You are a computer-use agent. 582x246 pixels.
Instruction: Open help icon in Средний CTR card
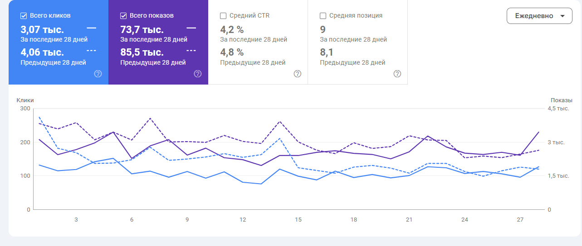click(x=298, y=74)
